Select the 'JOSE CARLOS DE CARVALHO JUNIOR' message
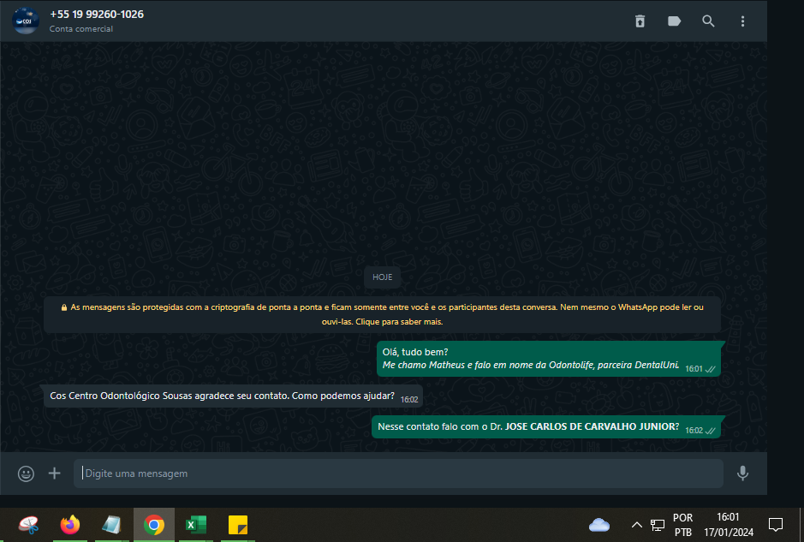 point(546,426)
